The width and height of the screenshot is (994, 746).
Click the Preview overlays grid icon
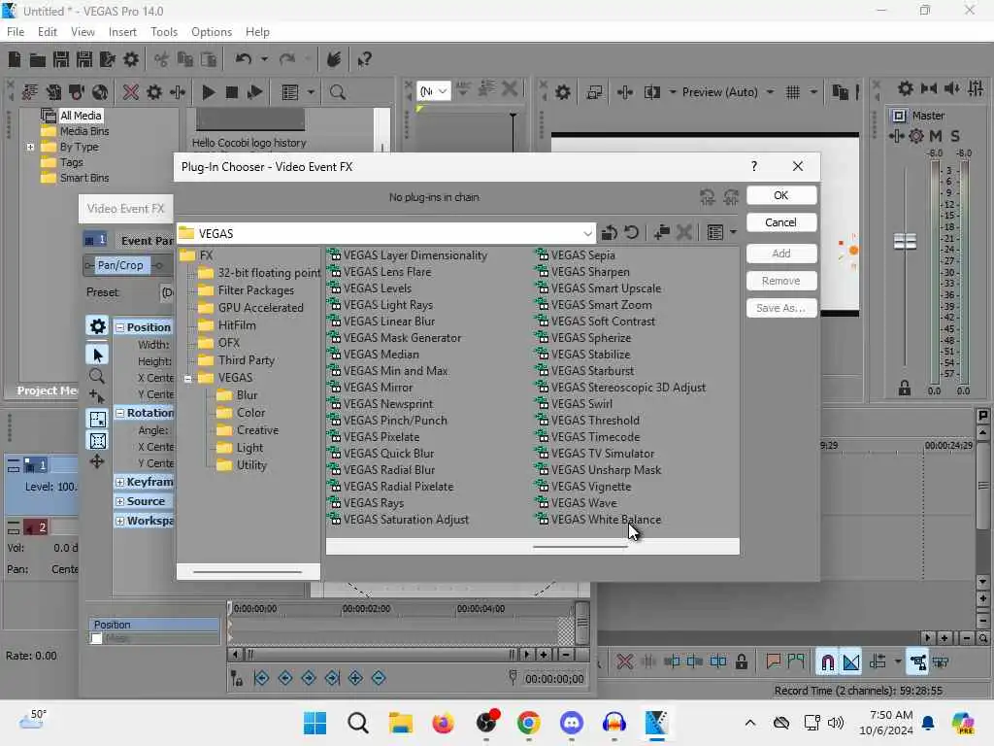pos(792,92)
